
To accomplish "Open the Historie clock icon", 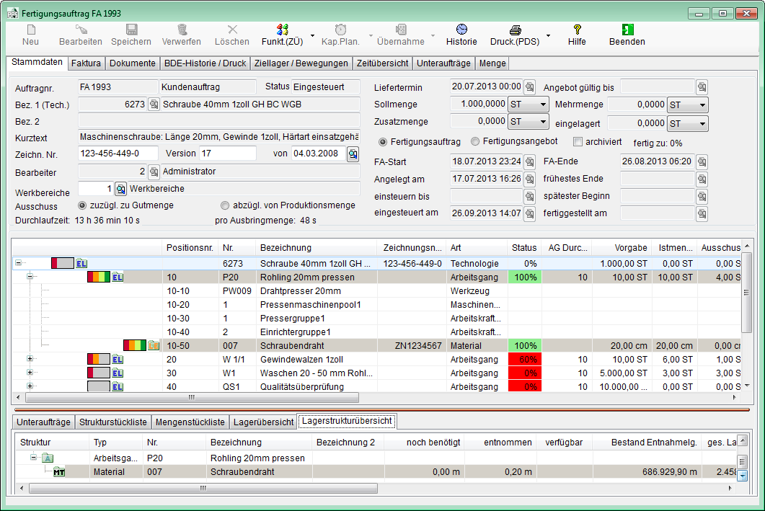I will coord(461,30).
